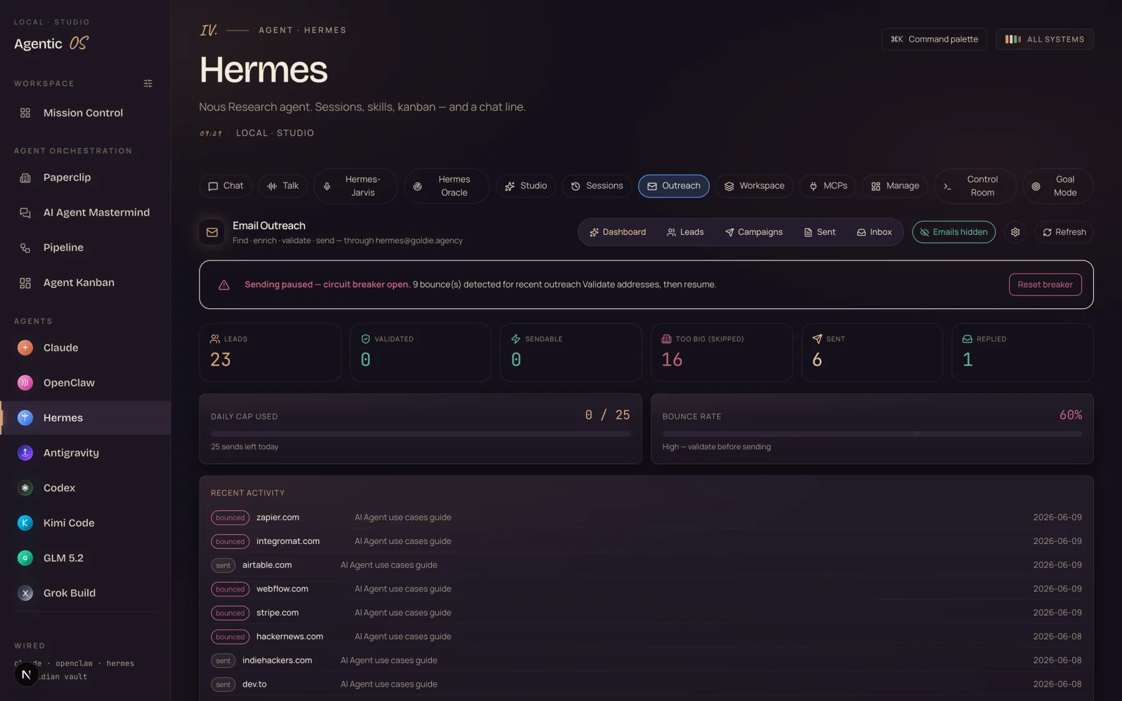Click the Paperclip sidebar icon
Image resolution: width=1122 pixels, height=701 pixels.
pos(25,178)
